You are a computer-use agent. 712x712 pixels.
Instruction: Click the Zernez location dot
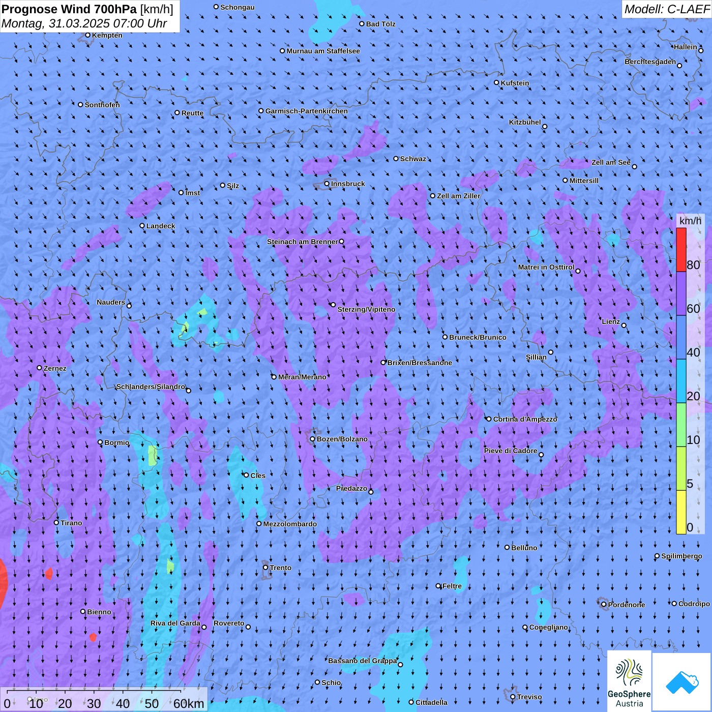click(40, 368)
